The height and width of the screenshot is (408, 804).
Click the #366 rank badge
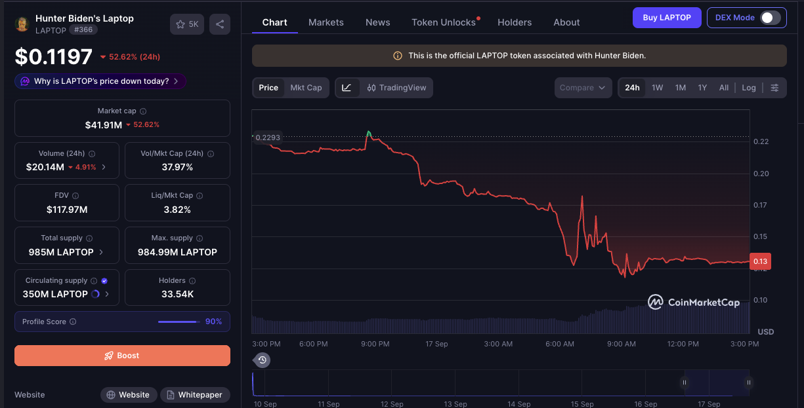click(x=83, y=30)
